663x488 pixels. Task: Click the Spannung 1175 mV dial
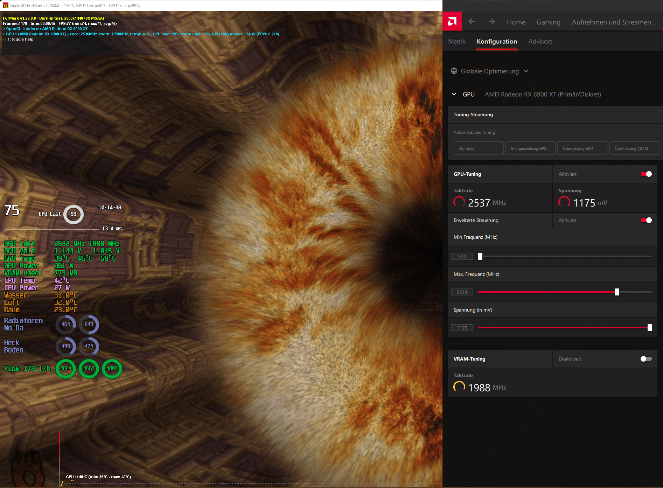click(564, 202)
